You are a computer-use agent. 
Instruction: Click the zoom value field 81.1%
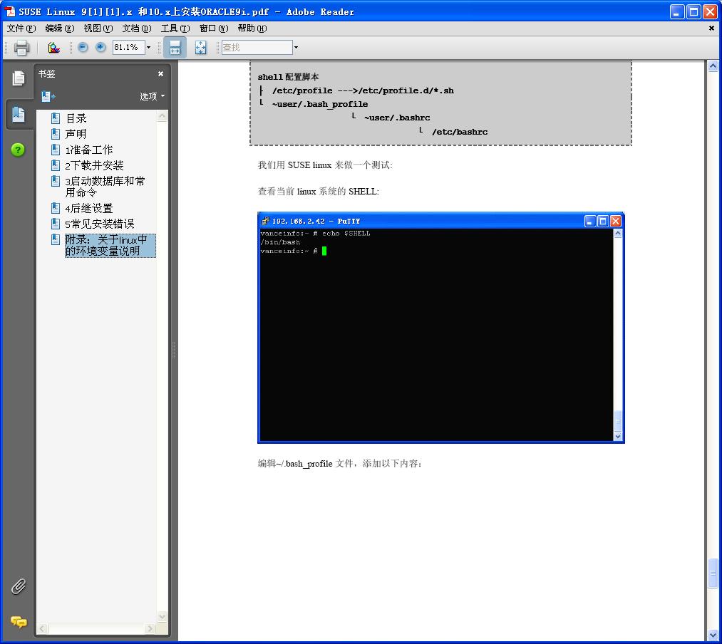(x=128, y=47)
